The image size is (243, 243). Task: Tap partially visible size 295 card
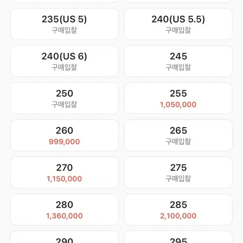tap(178, 237)
